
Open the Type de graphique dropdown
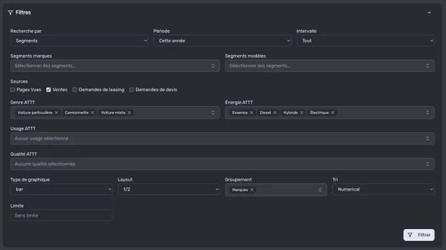coord(62,189)
